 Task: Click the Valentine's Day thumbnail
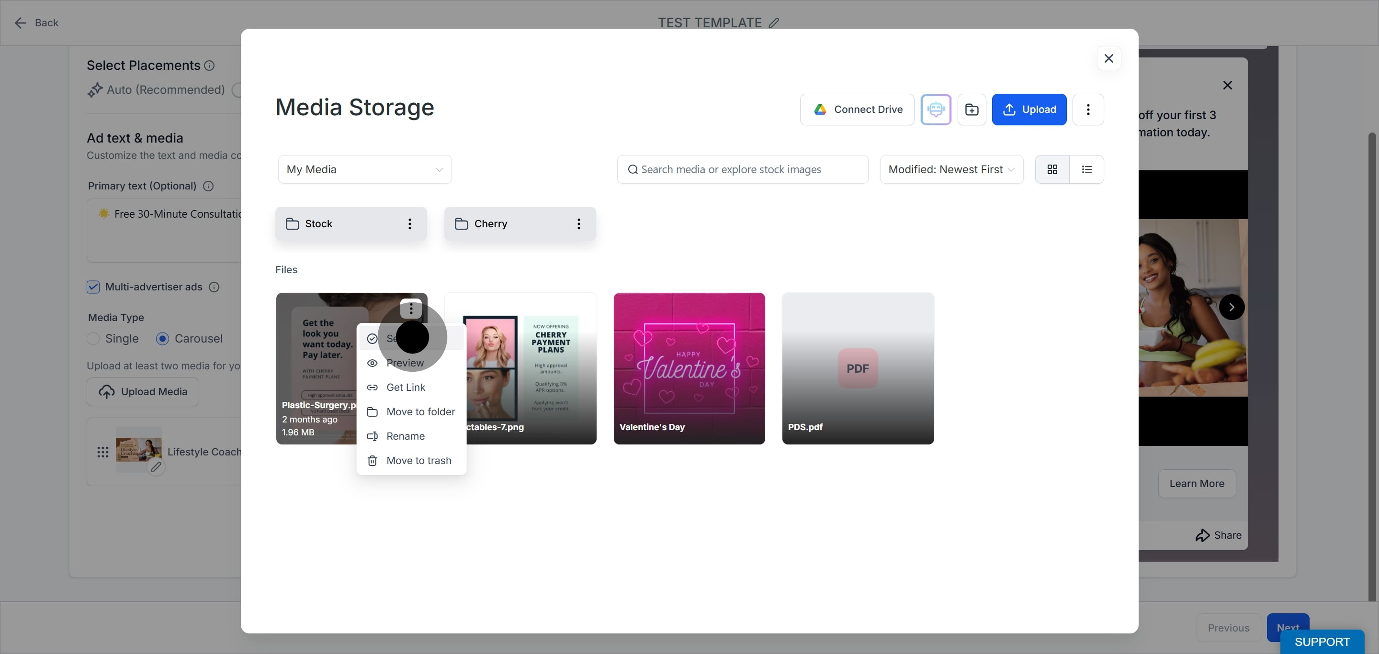pos(689,368)
